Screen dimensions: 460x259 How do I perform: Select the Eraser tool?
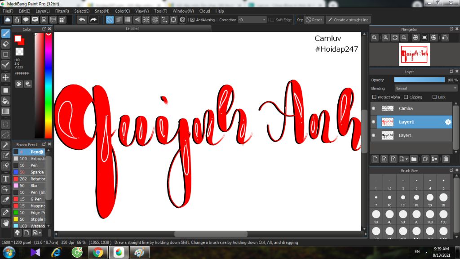(5, 44)
